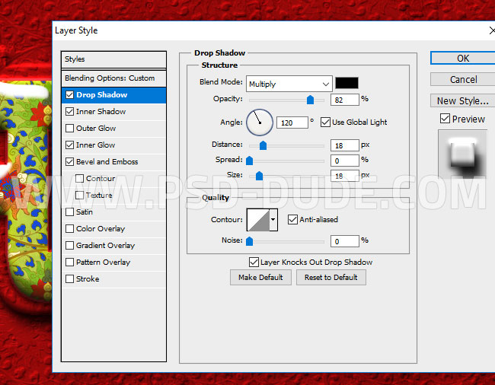Screen dimensions: 495x385
Task: Open the Gradient Overlay settings
Action: tap(105, 246)
